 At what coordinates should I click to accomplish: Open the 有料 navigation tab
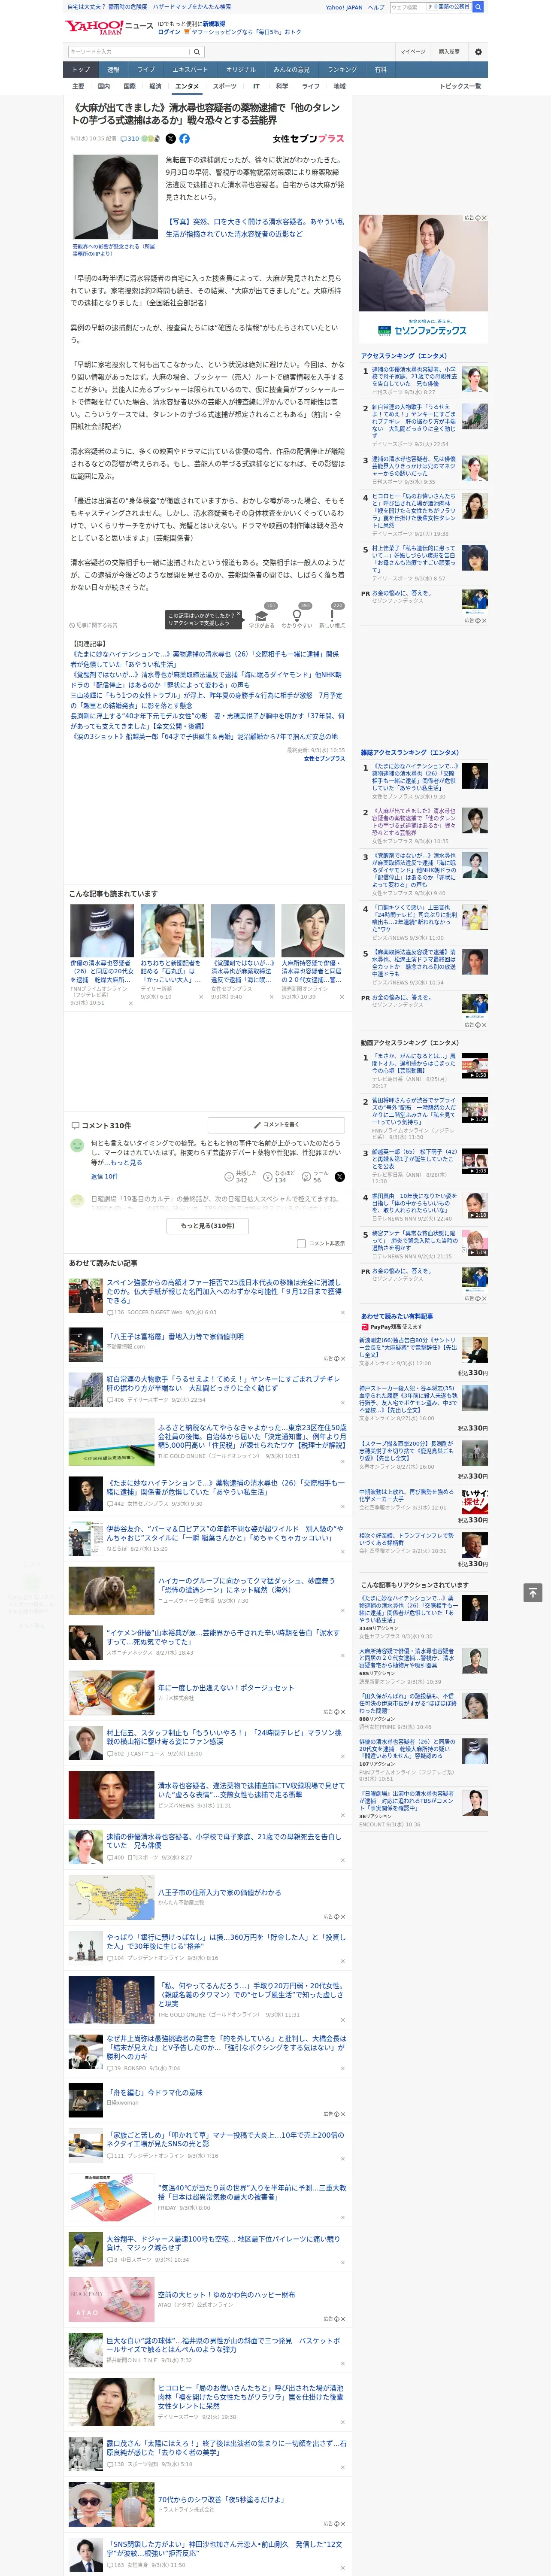click(x=380, y=70)
